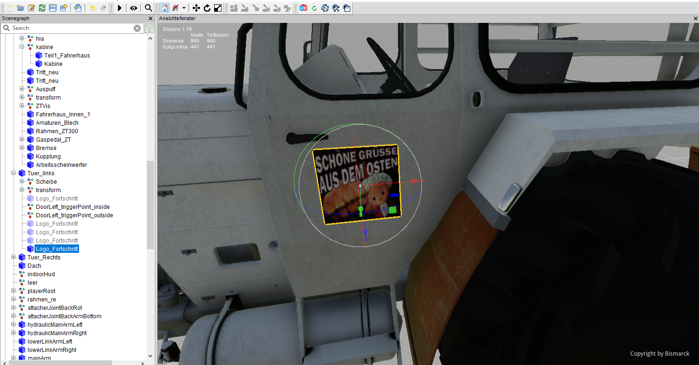The height and width of the screenshot is (365, 699).
Task: Click the save-as icon with the star
Action: click(64, 8)
